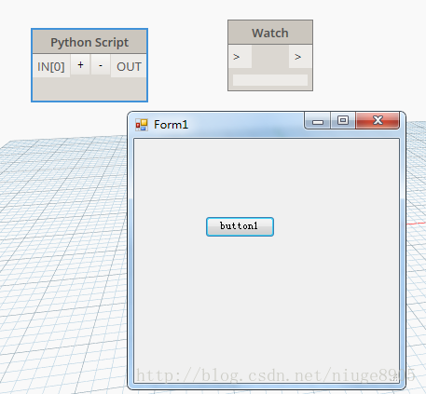Click the Form1 title bar text

tap(171, 125)
